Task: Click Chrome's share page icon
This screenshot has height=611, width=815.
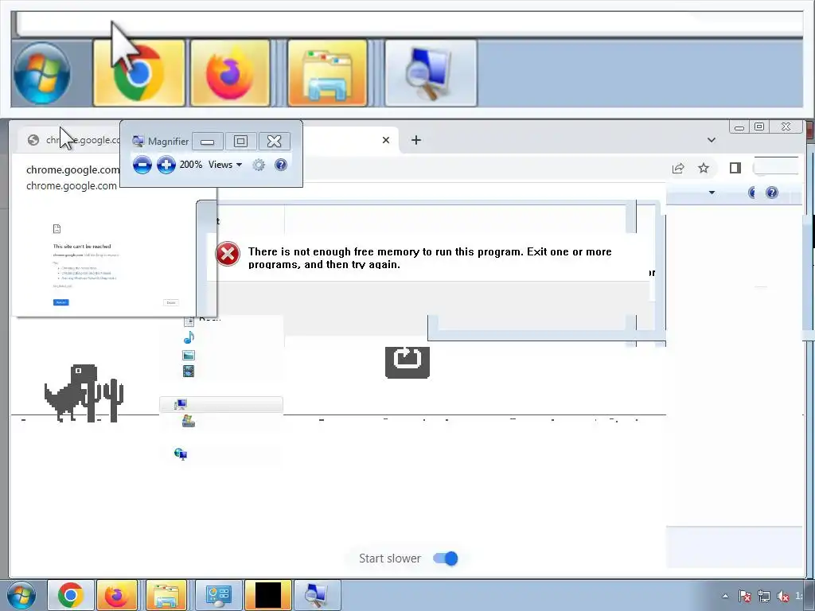Action: pos(678,169)
